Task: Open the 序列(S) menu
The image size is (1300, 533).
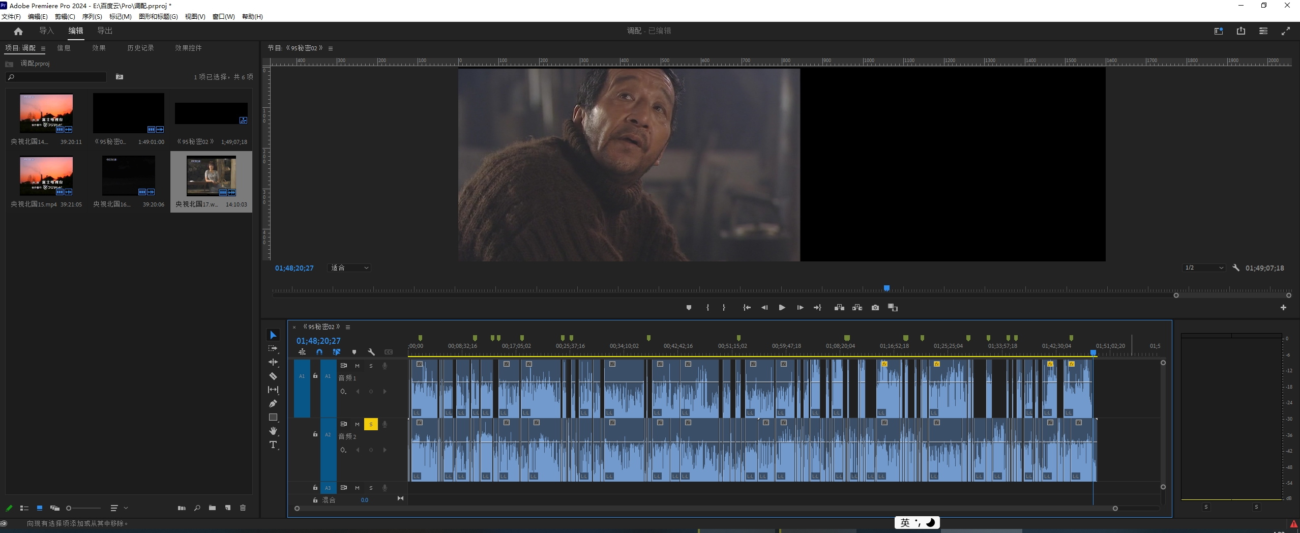Action: [x=92, y=17]
